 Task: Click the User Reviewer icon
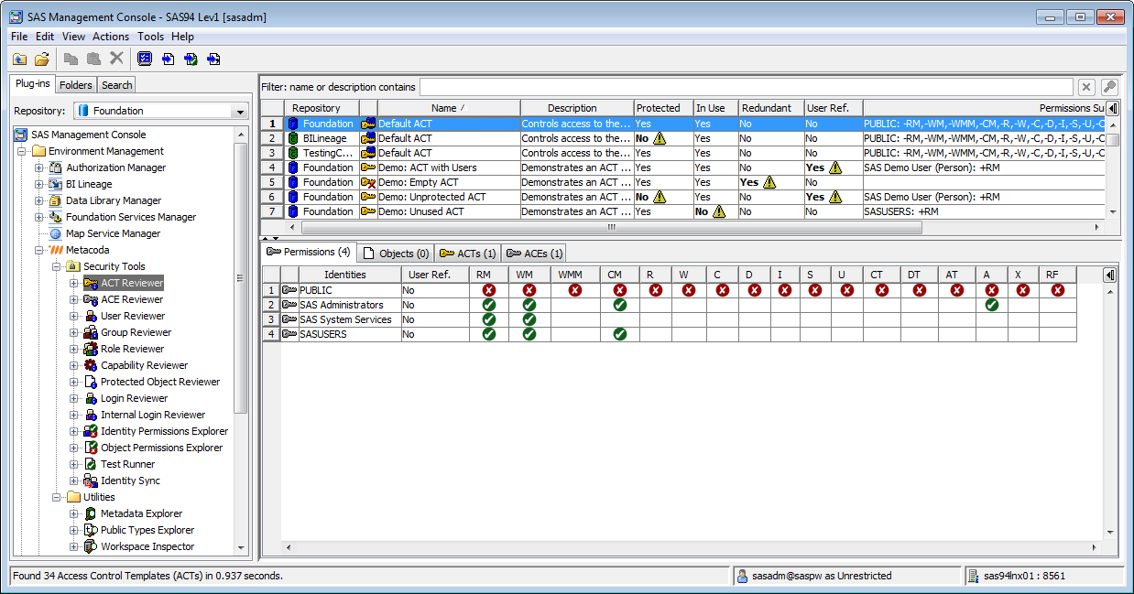[91, 316]
